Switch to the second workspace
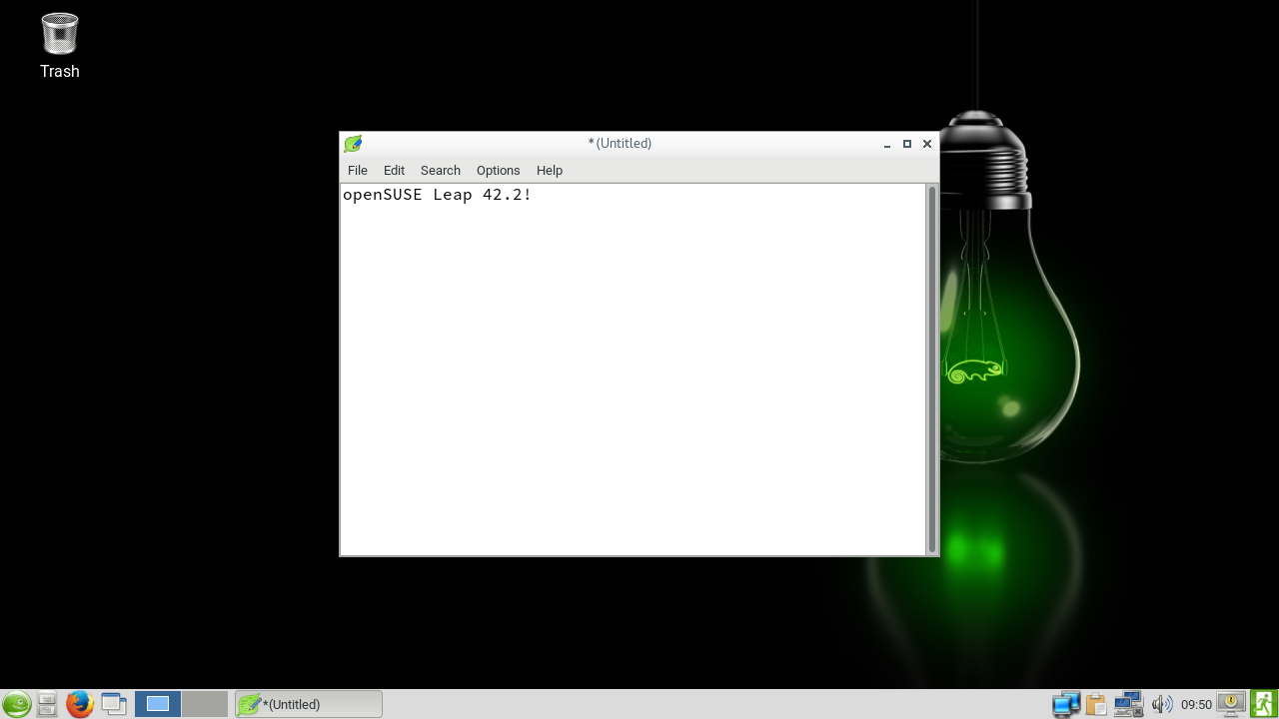Screen dimensions: 1279x719 [205, 704]
